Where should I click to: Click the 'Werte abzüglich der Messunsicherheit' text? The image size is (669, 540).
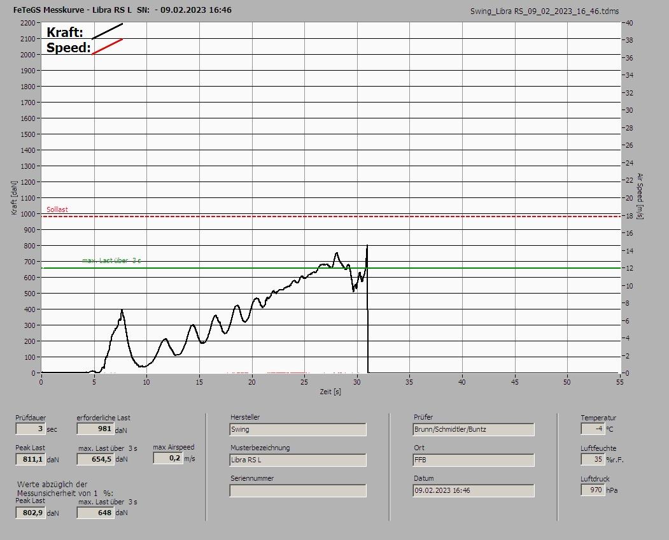pos(66,489)
